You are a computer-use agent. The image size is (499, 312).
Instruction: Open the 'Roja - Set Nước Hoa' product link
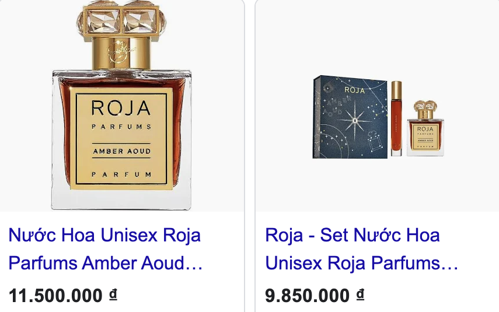pyautogui.click(x=361, y=249)
